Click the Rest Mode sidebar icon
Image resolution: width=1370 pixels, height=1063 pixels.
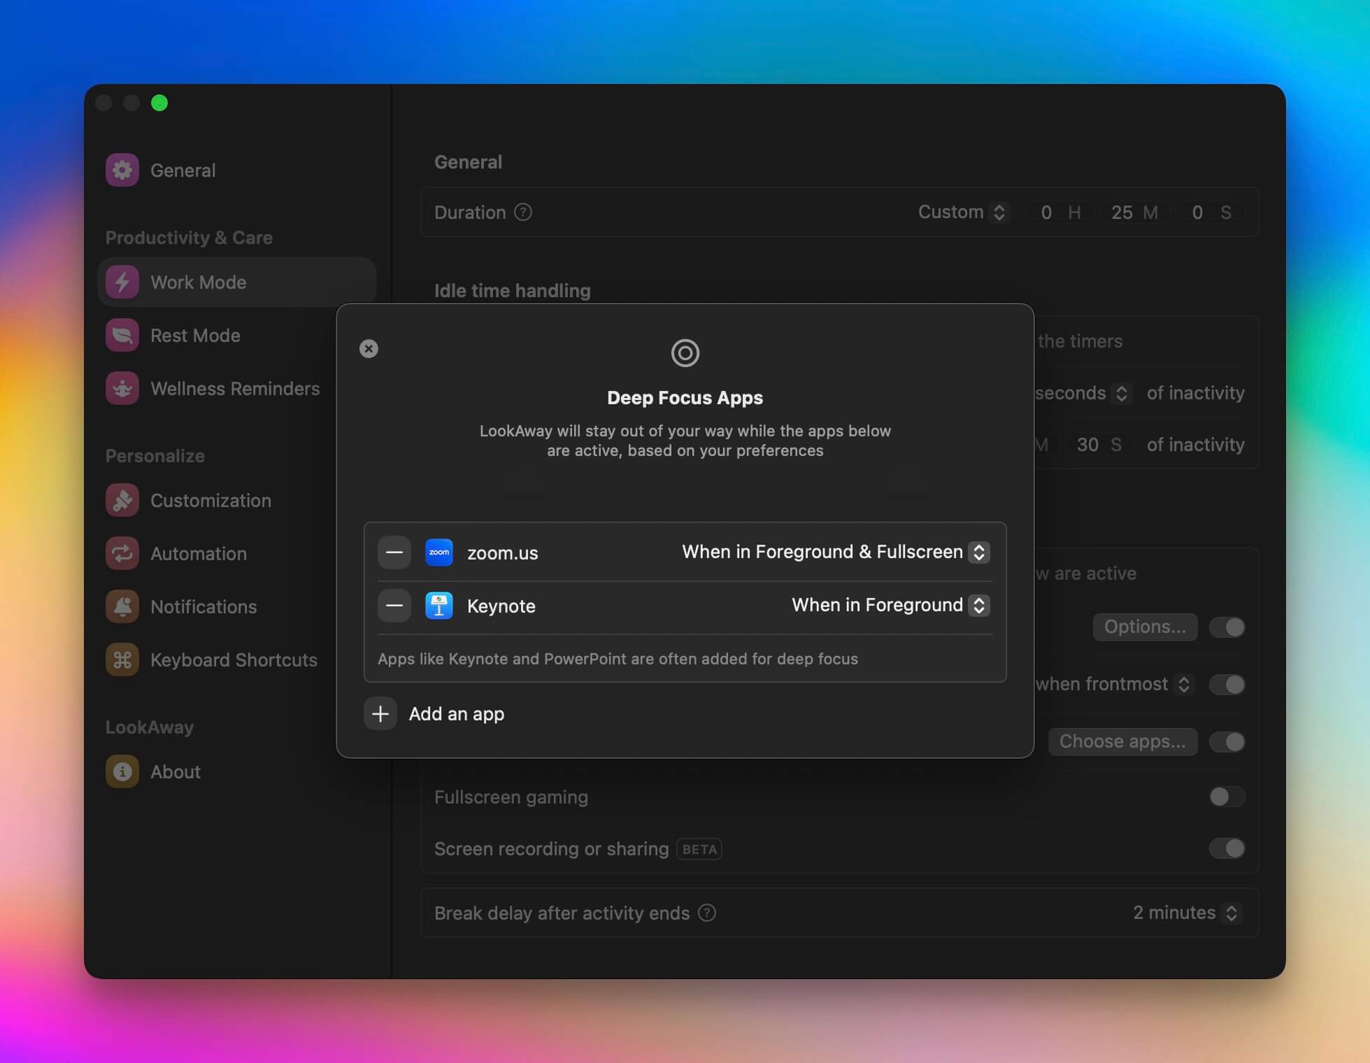(x=122, y=335)
